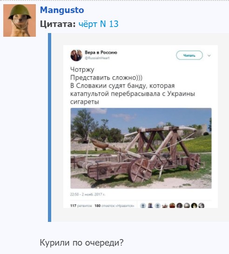
Task: Open the catapult photo in the tweet
Action: click(x=141, y=148)
